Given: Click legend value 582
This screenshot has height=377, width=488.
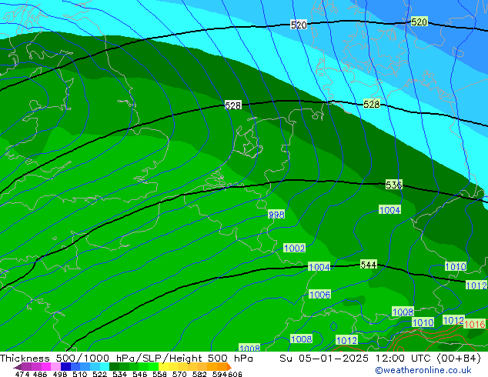Looking at the screenshot, I should pos(199,374).
